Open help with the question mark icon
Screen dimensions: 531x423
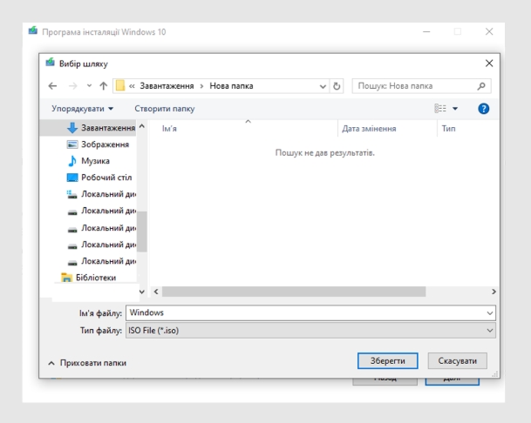(483, 109)
